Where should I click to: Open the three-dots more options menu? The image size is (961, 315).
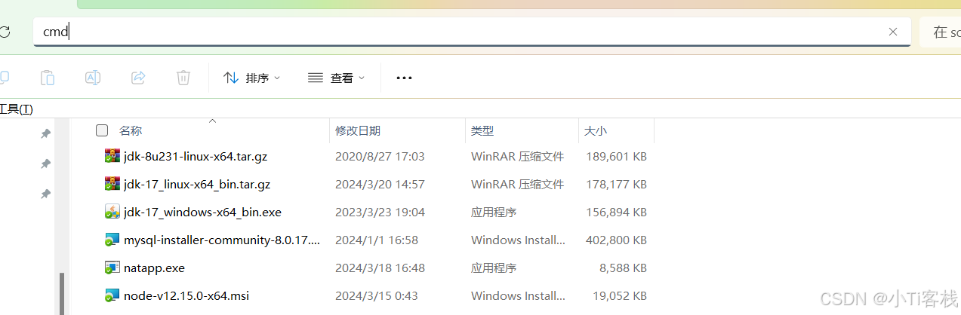click(405, 78)
